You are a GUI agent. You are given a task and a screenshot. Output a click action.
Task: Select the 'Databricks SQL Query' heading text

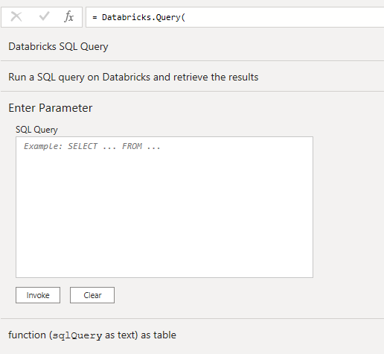(58, 46)
